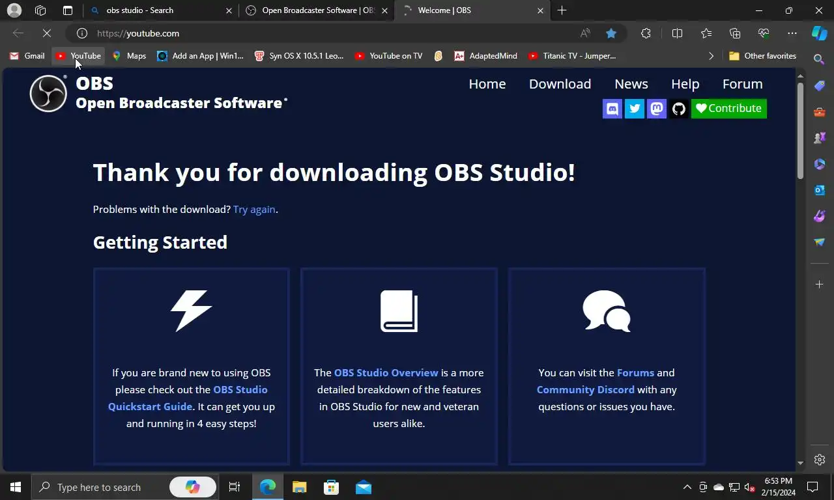
Task: Open the Forum menu item
Action: (x=743, y=84)
